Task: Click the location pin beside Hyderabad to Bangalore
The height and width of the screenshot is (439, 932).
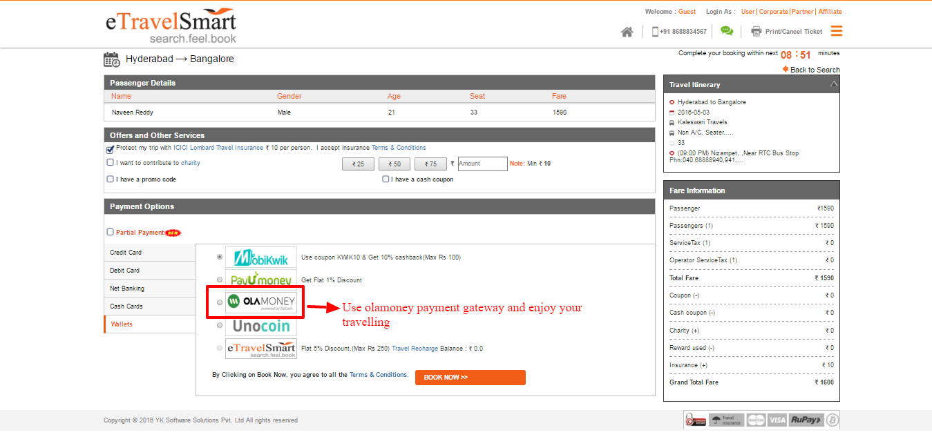Action: click(x=672, y=102)
